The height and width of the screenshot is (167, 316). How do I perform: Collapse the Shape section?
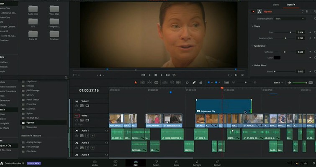coord(252,26)
